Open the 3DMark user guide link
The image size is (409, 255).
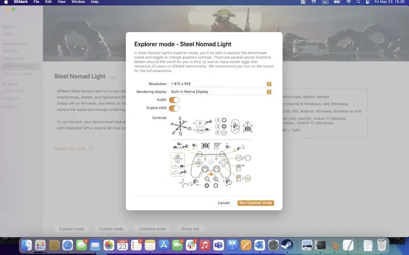click(70, 149)
